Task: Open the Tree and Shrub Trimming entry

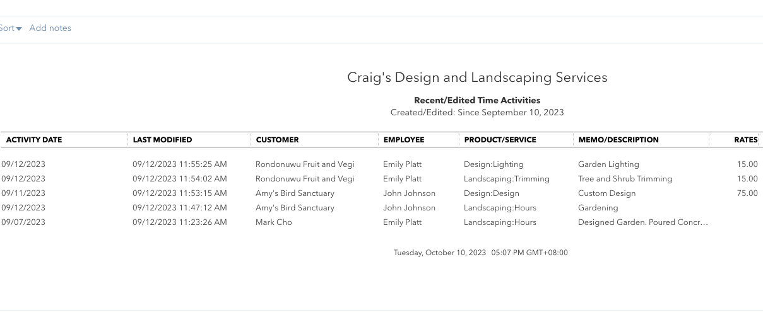Action: 625,179
